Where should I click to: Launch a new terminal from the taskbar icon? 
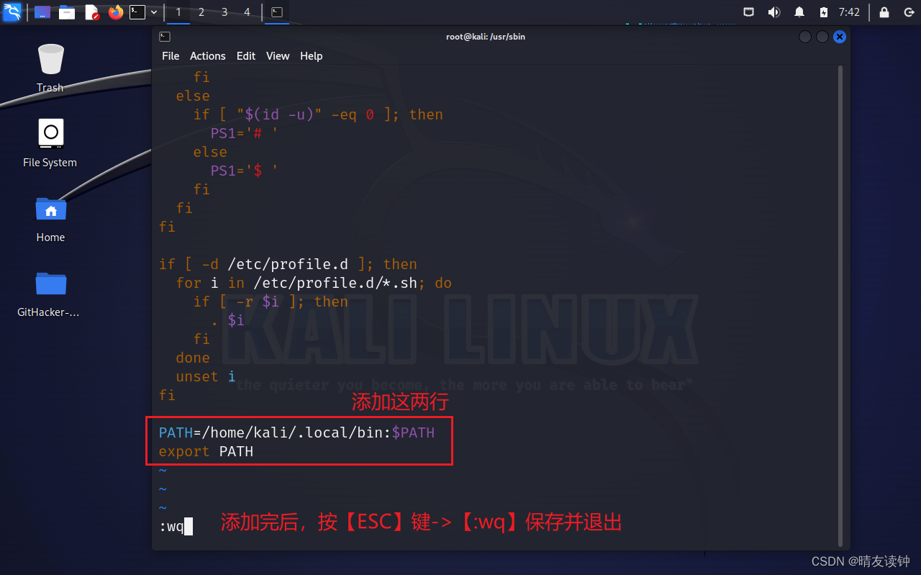(x=137, y=12)
